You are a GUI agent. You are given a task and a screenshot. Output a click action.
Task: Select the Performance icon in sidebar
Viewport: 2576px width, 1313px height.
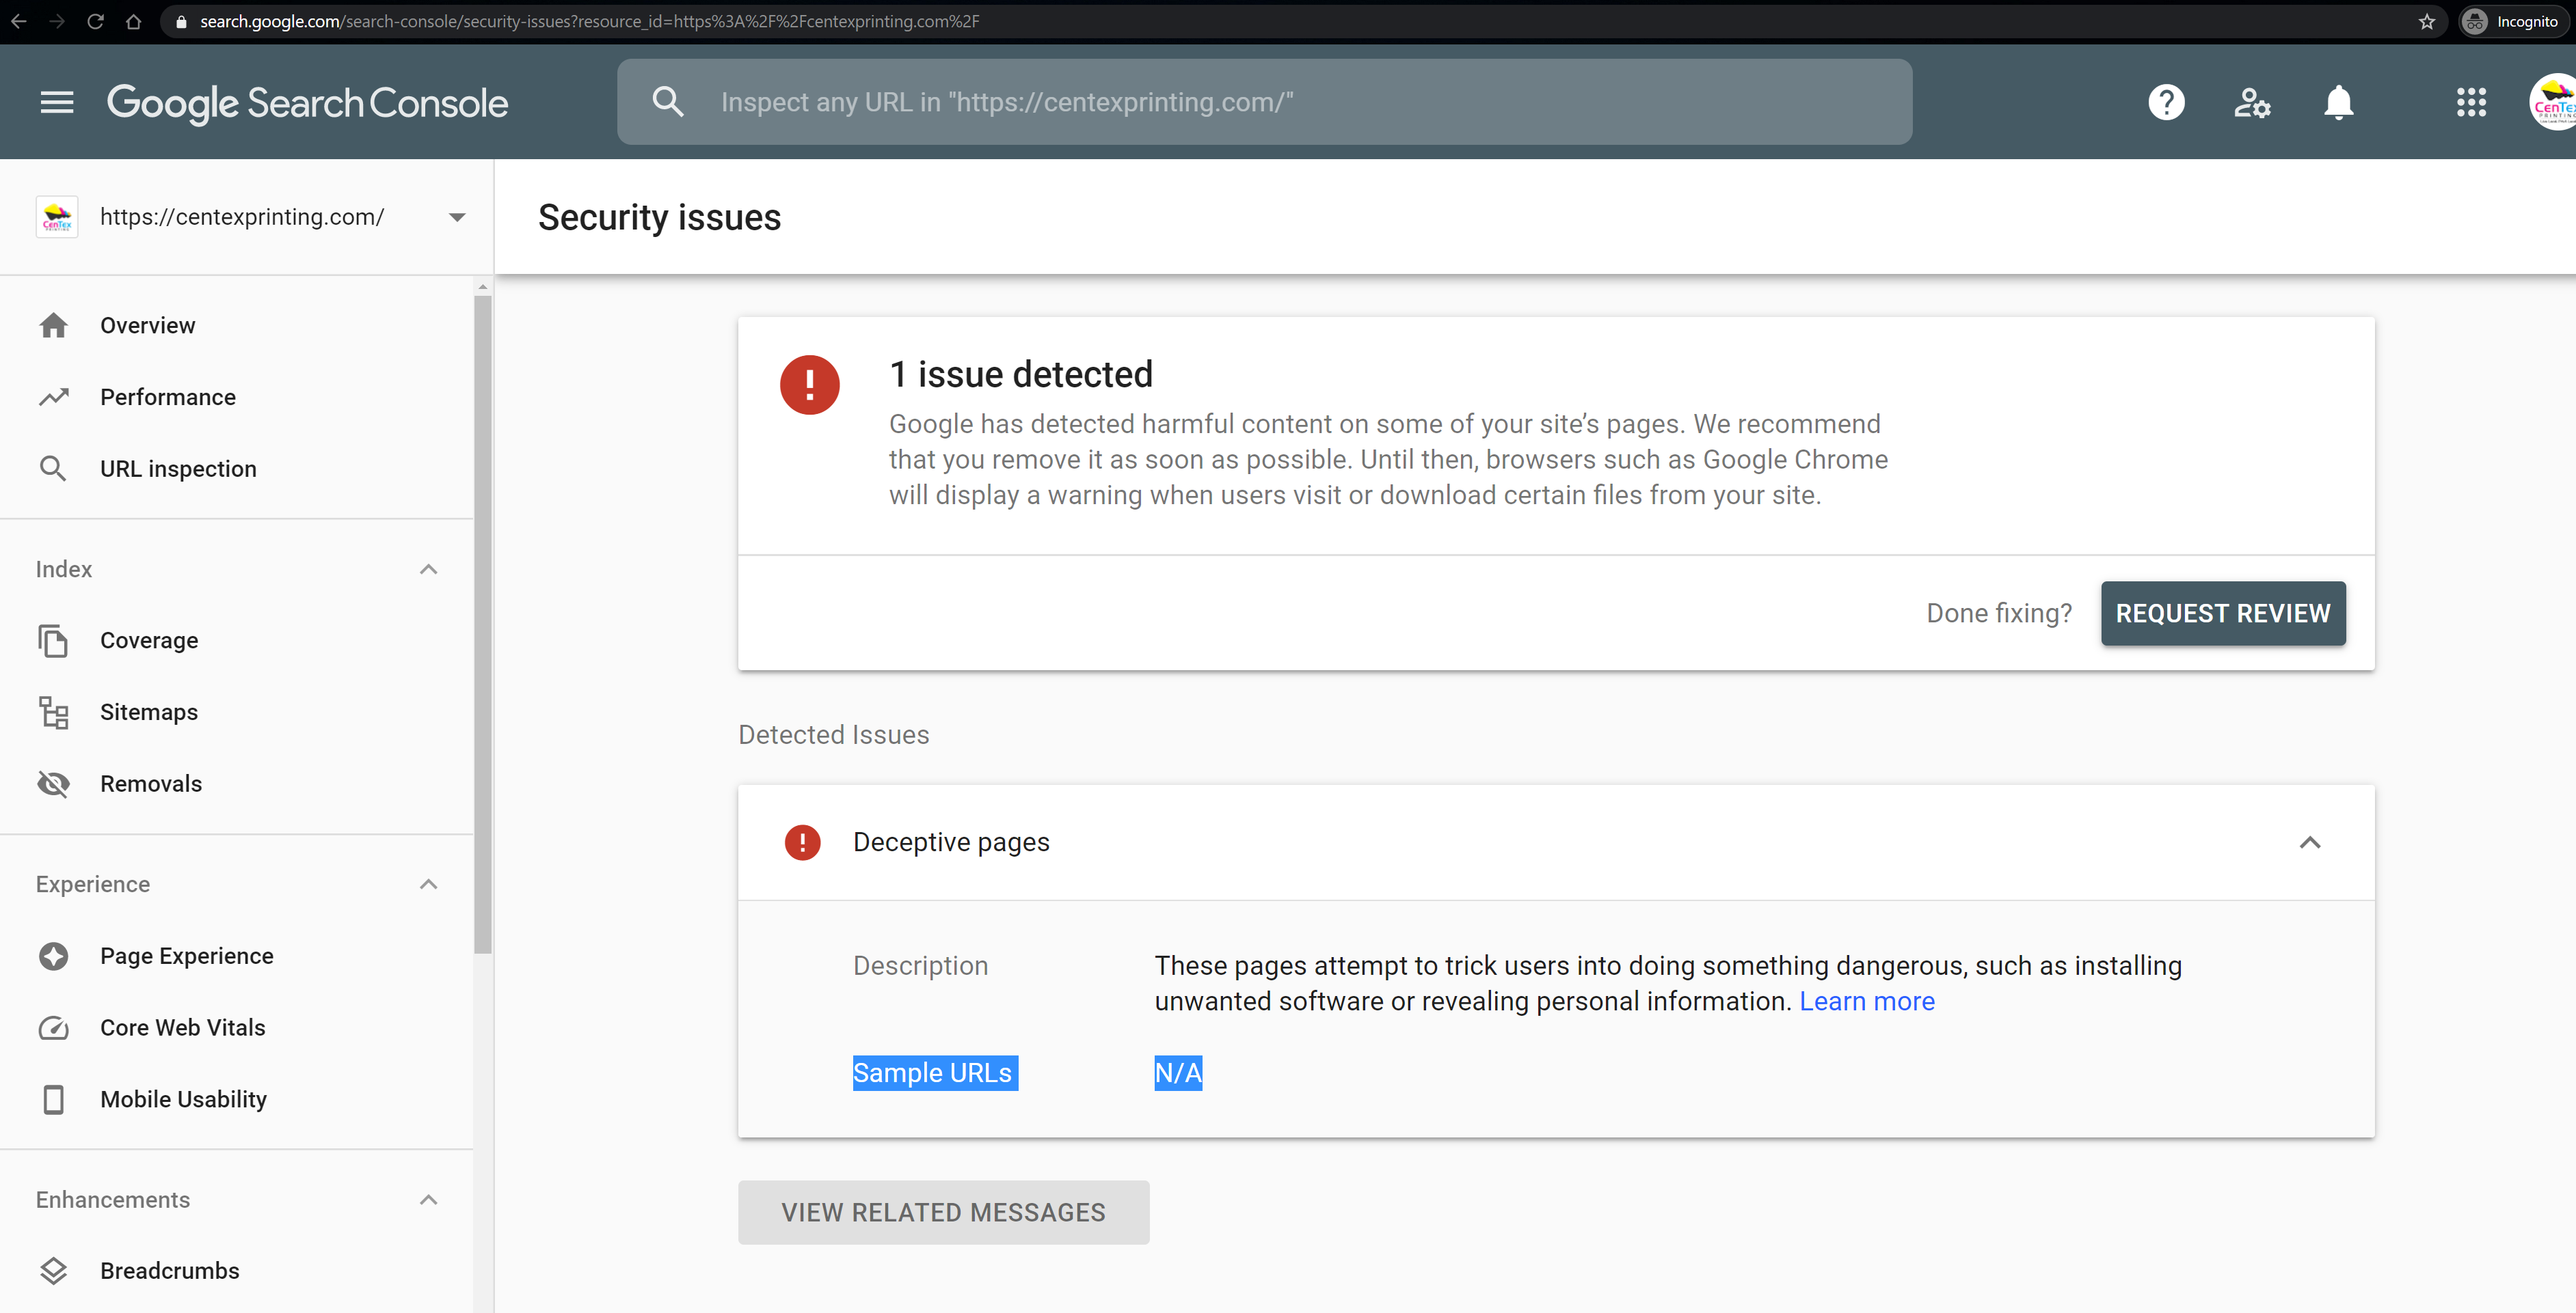click(53, 397)
